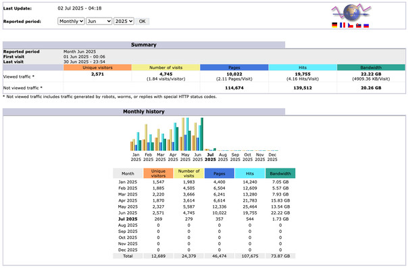This screenshot has width=408, height=268.
Task: Click the 139,512 not viewed hits value
Action: (303, 88)
